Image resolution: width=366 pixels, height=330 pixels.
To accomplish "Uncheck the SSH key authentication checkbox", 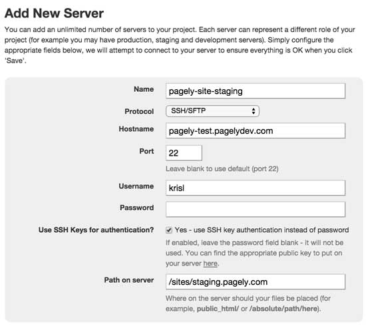I will [169, 230].
